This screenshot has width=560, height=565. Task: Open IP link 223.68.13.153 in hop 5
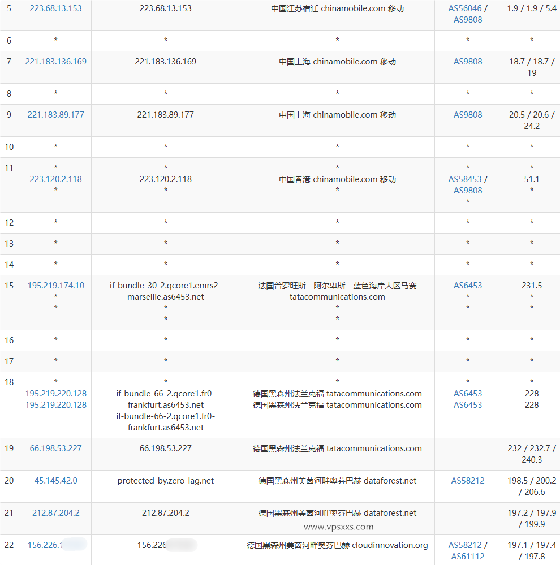(x=55, y=8)
